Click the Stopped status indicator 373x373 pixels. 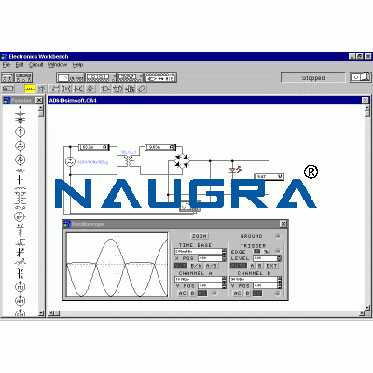(313, 77)
